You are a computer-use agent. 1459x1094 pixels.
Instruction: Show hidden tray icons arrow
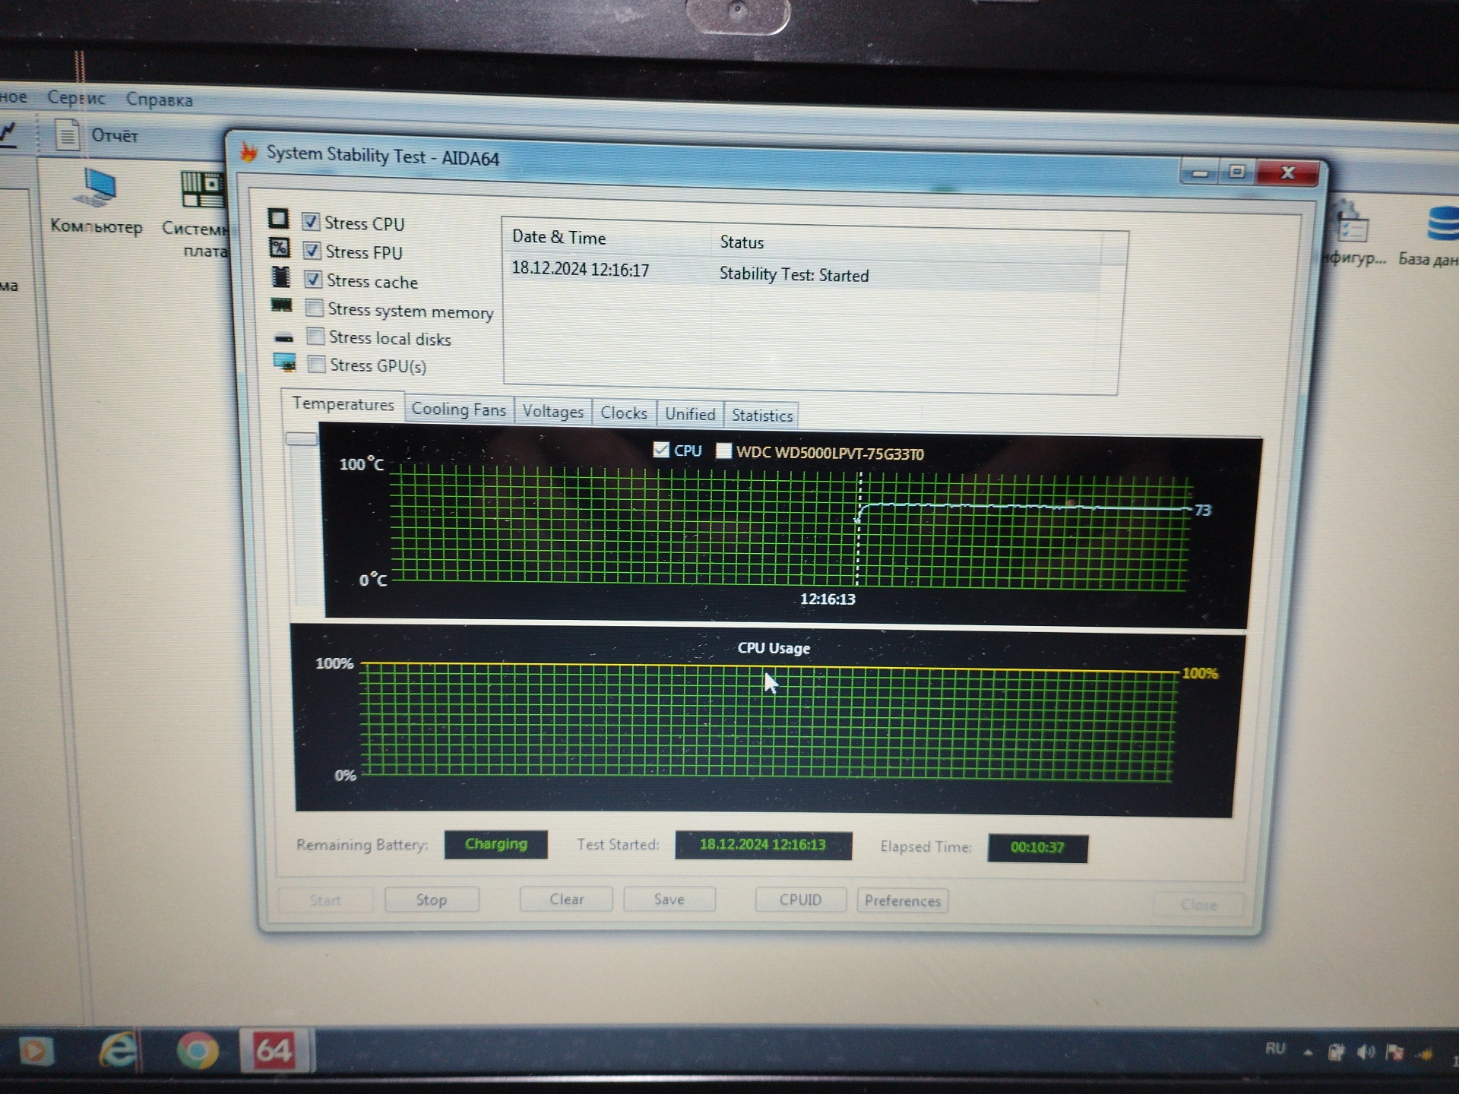pos(1308,1053)
